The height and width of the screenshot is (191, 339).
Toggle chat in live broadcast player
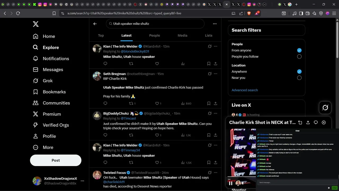(x=316, y=123)
